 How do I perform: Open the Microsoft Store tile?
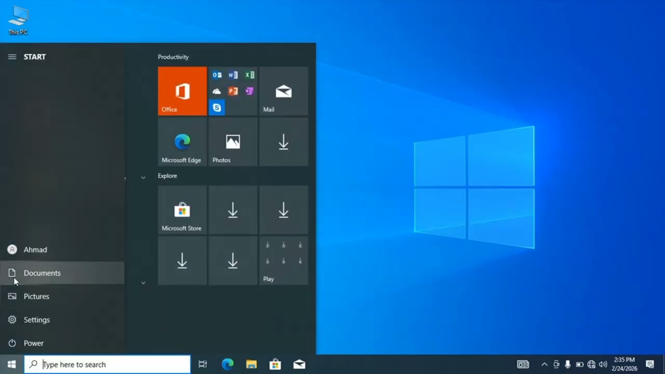tap(182, 210)
